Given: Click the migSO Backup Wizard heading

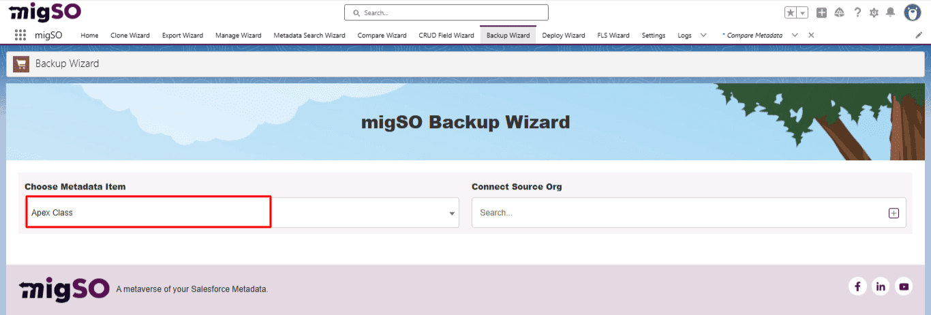Looking at the screenshot, I should (x=465, y=123).
